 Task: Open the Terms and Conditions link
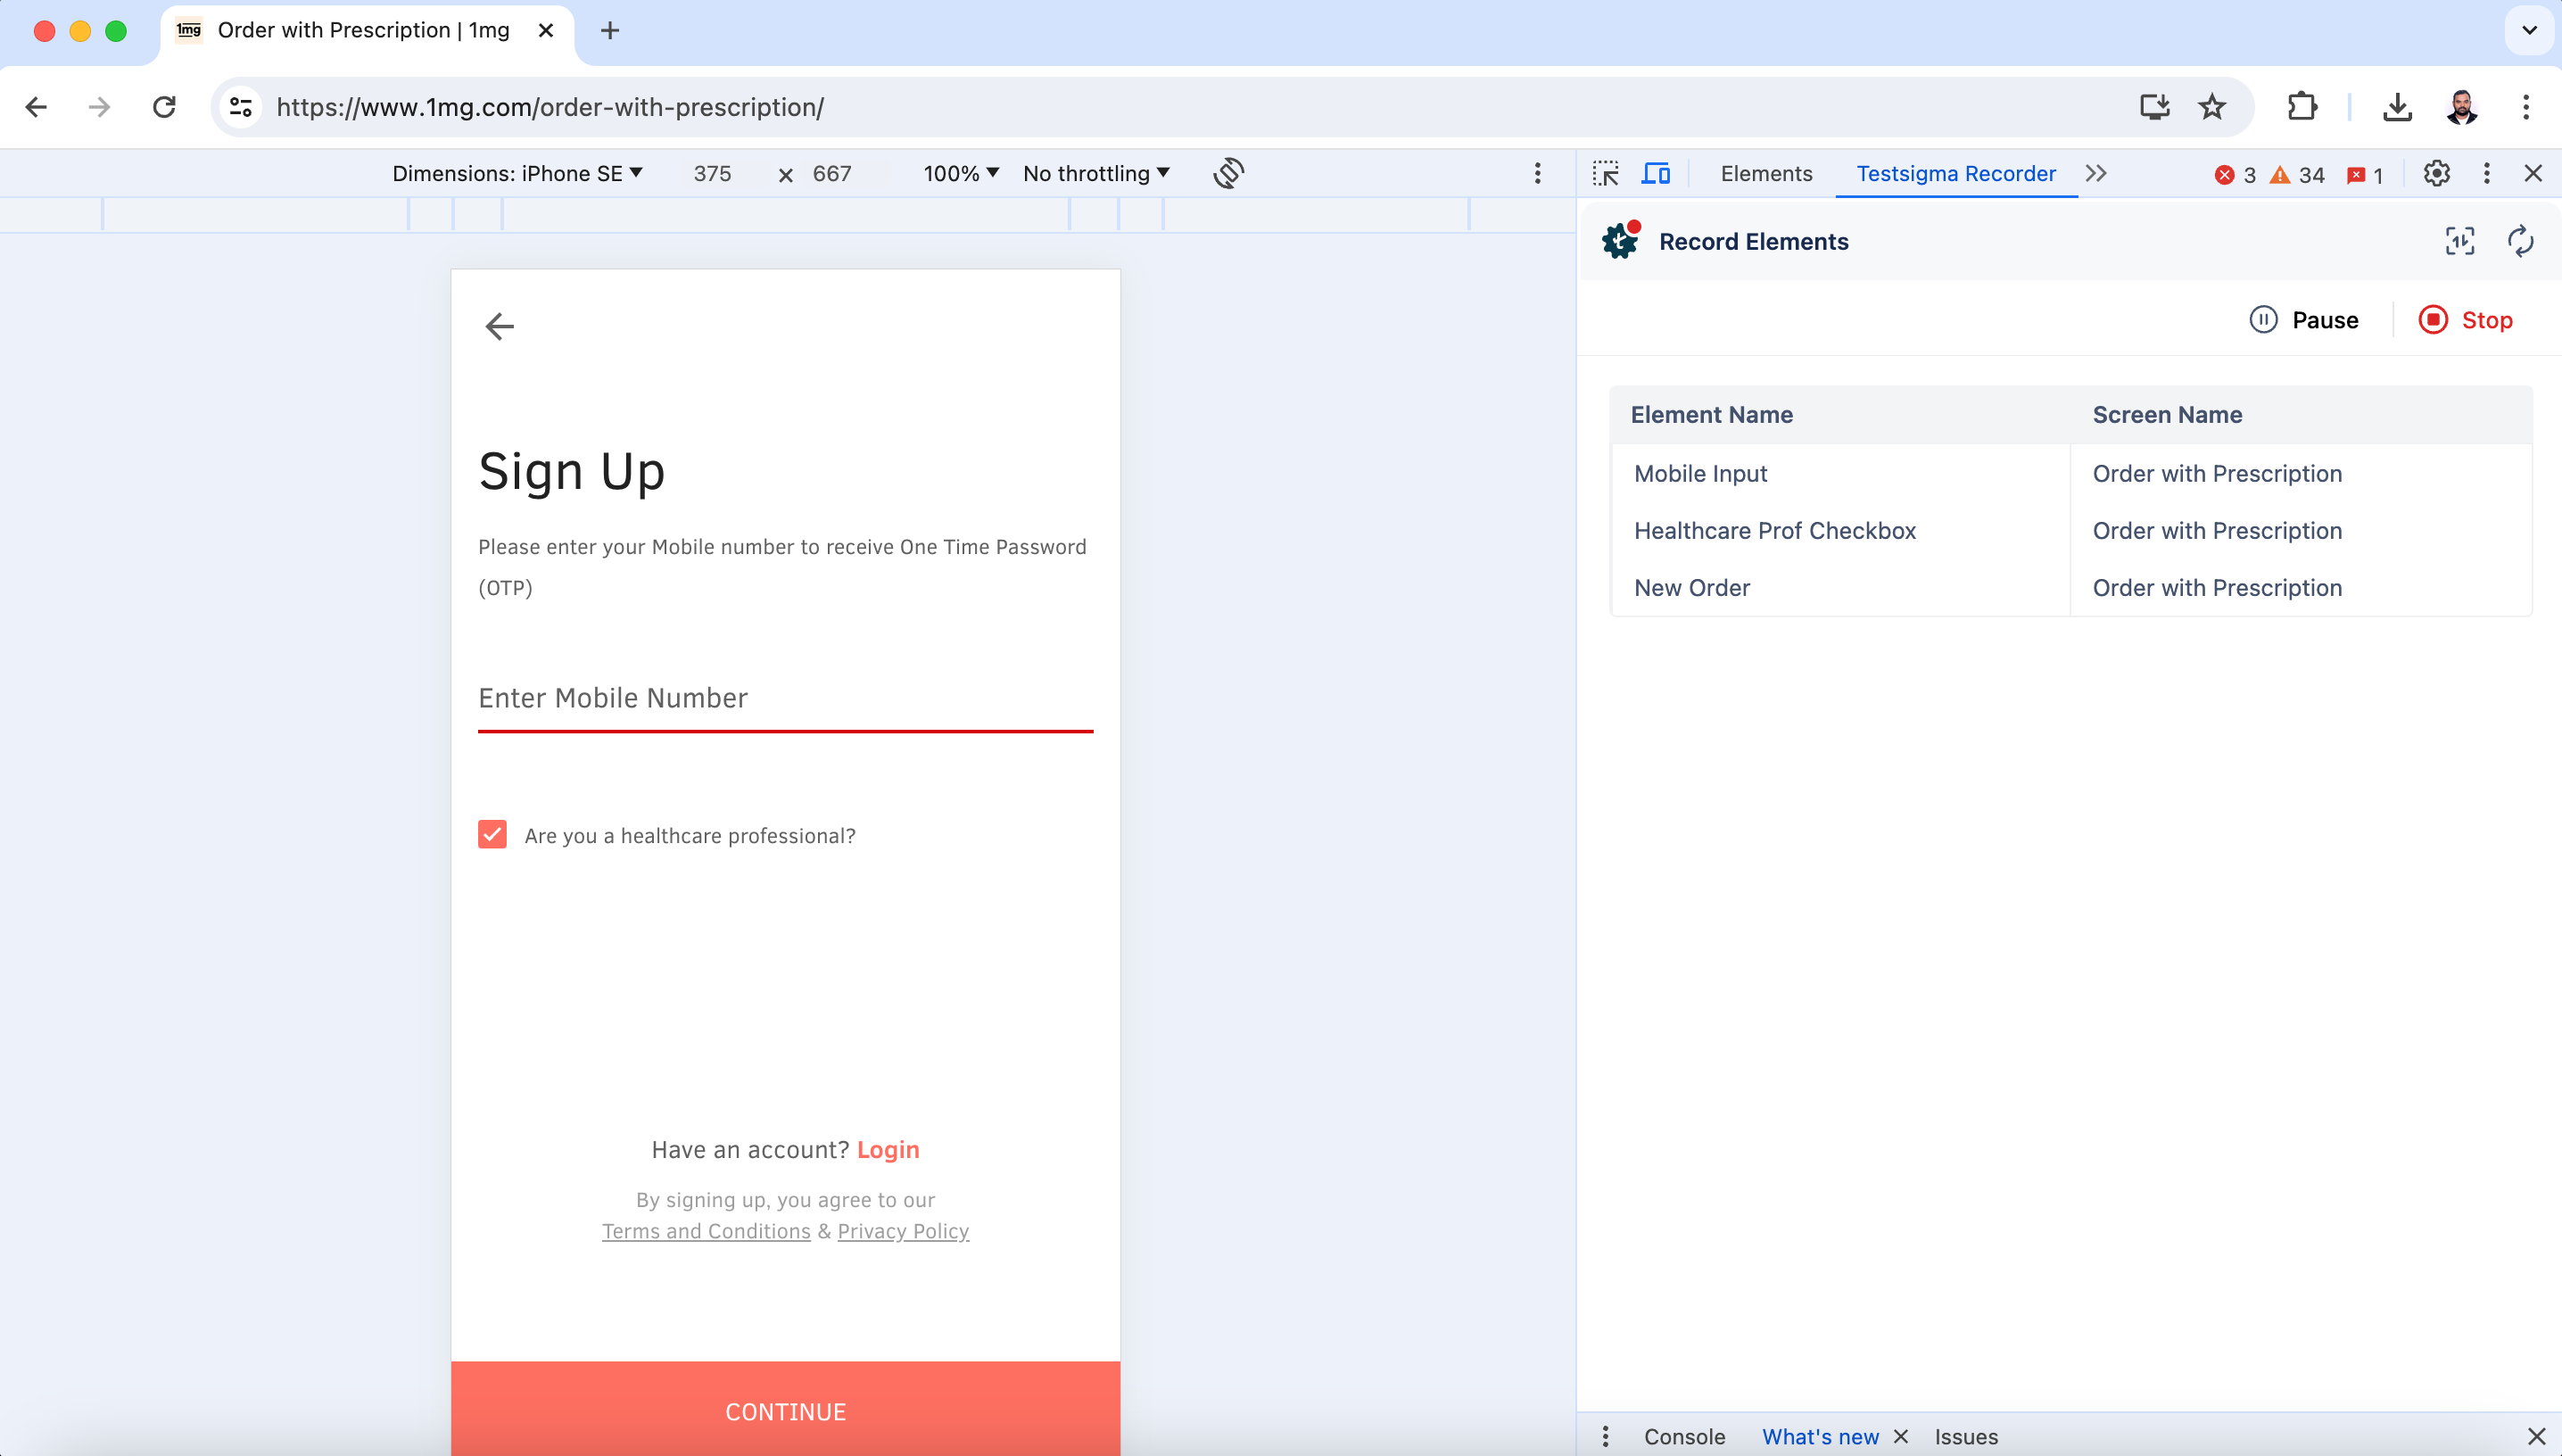click(x=706, y=1231)
